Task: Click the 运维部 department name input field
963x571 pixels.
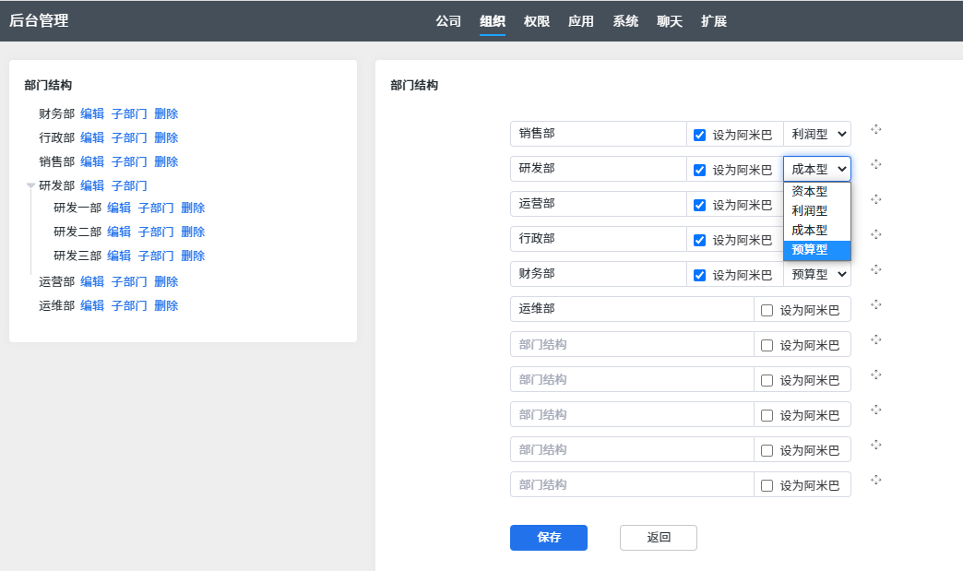Action: [631, 309]
